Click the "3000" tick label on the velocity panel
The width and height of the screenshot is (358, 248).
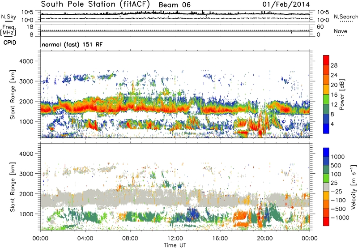coord(26,174)
